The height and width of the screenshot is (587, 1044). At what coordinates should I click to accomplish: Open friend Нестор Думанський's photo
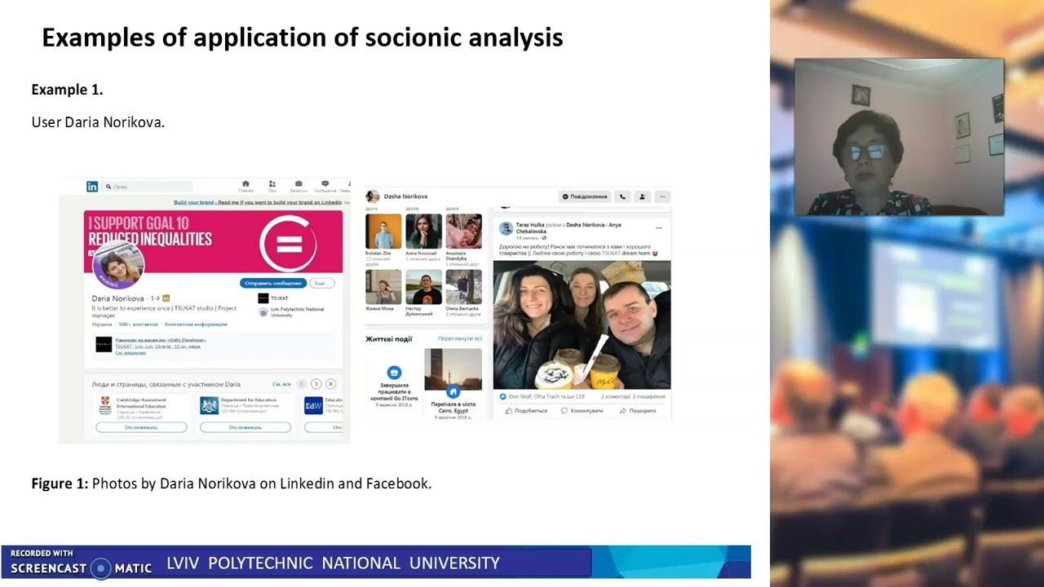click(423, 287)
